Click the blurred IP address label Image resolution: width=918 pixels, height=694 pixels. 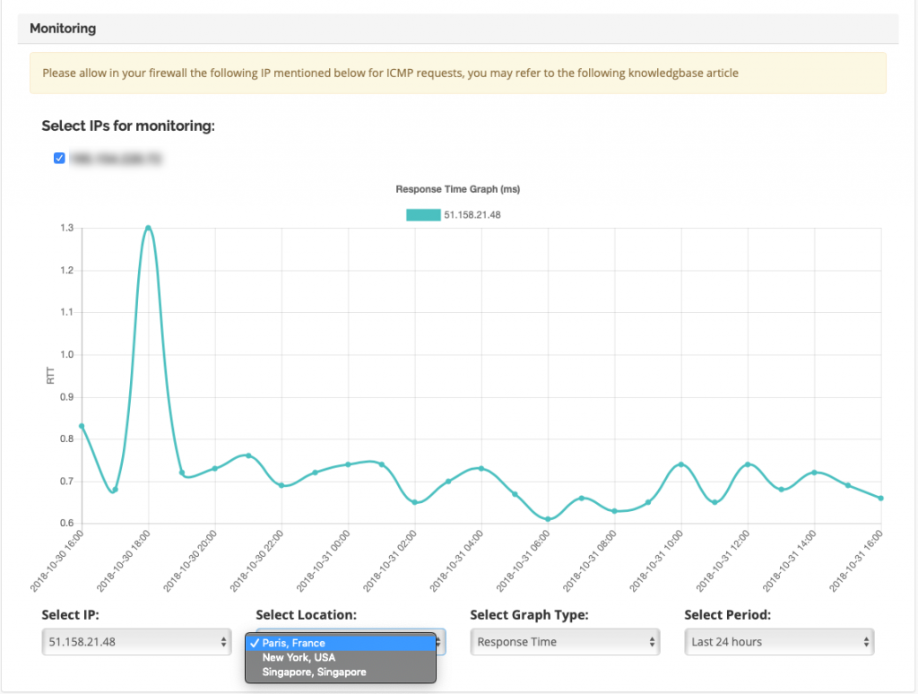pos(116,158)
